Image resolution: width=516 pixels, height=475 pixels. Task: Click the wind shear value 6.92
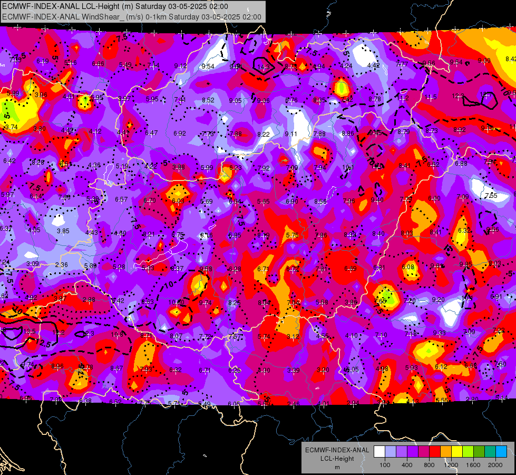click(180, 133)
